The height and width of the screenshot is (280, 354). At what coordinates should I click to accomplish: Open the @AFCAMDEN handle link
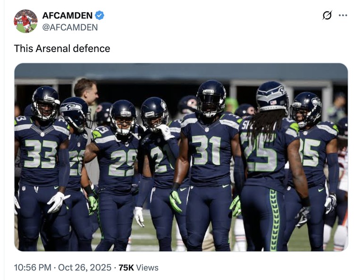(x=70, y=27)
